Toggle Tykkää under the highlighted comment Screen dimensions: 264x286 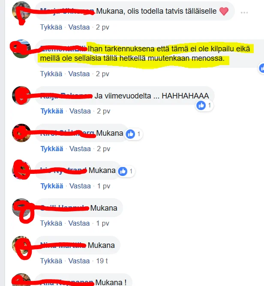(51, 74)
